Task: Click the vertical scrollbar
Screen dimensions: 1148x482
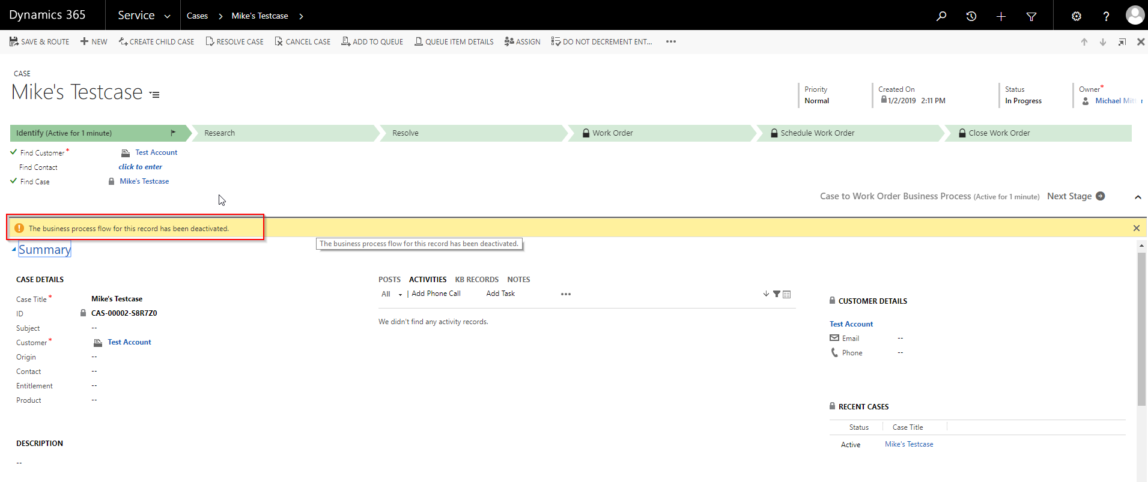Action: coord(1141,329)
